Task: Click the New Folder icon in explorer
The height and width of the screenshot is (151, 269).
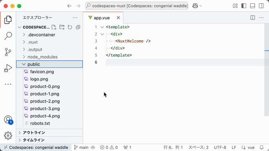Action: [62, 27]
